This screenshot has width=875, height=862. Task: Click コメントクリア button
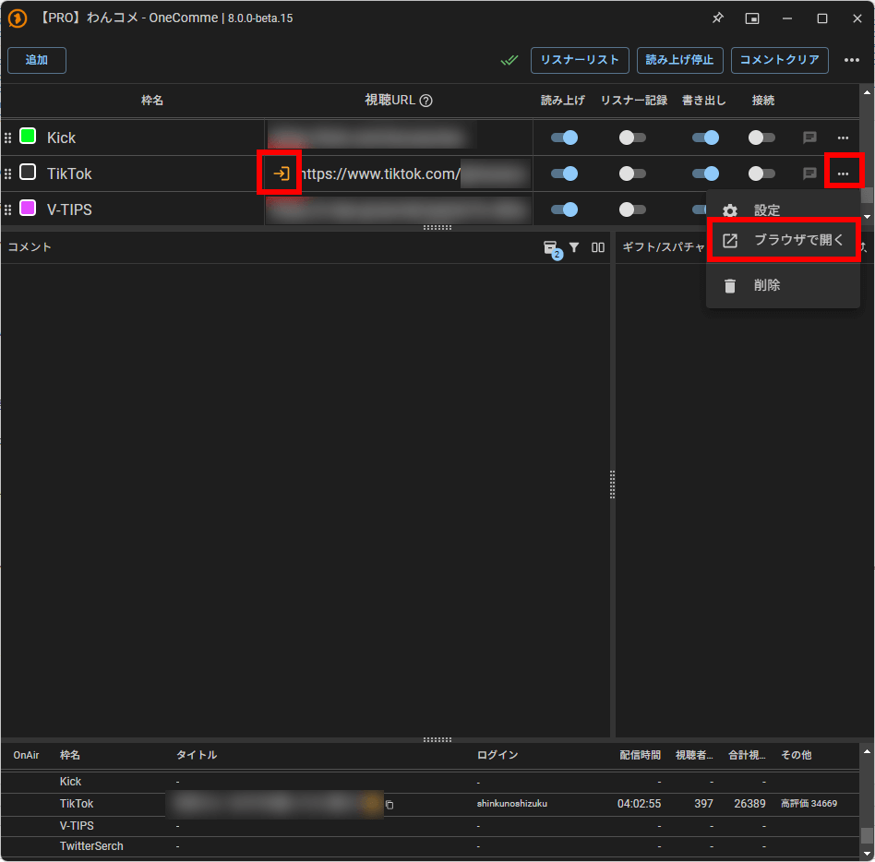780,60
